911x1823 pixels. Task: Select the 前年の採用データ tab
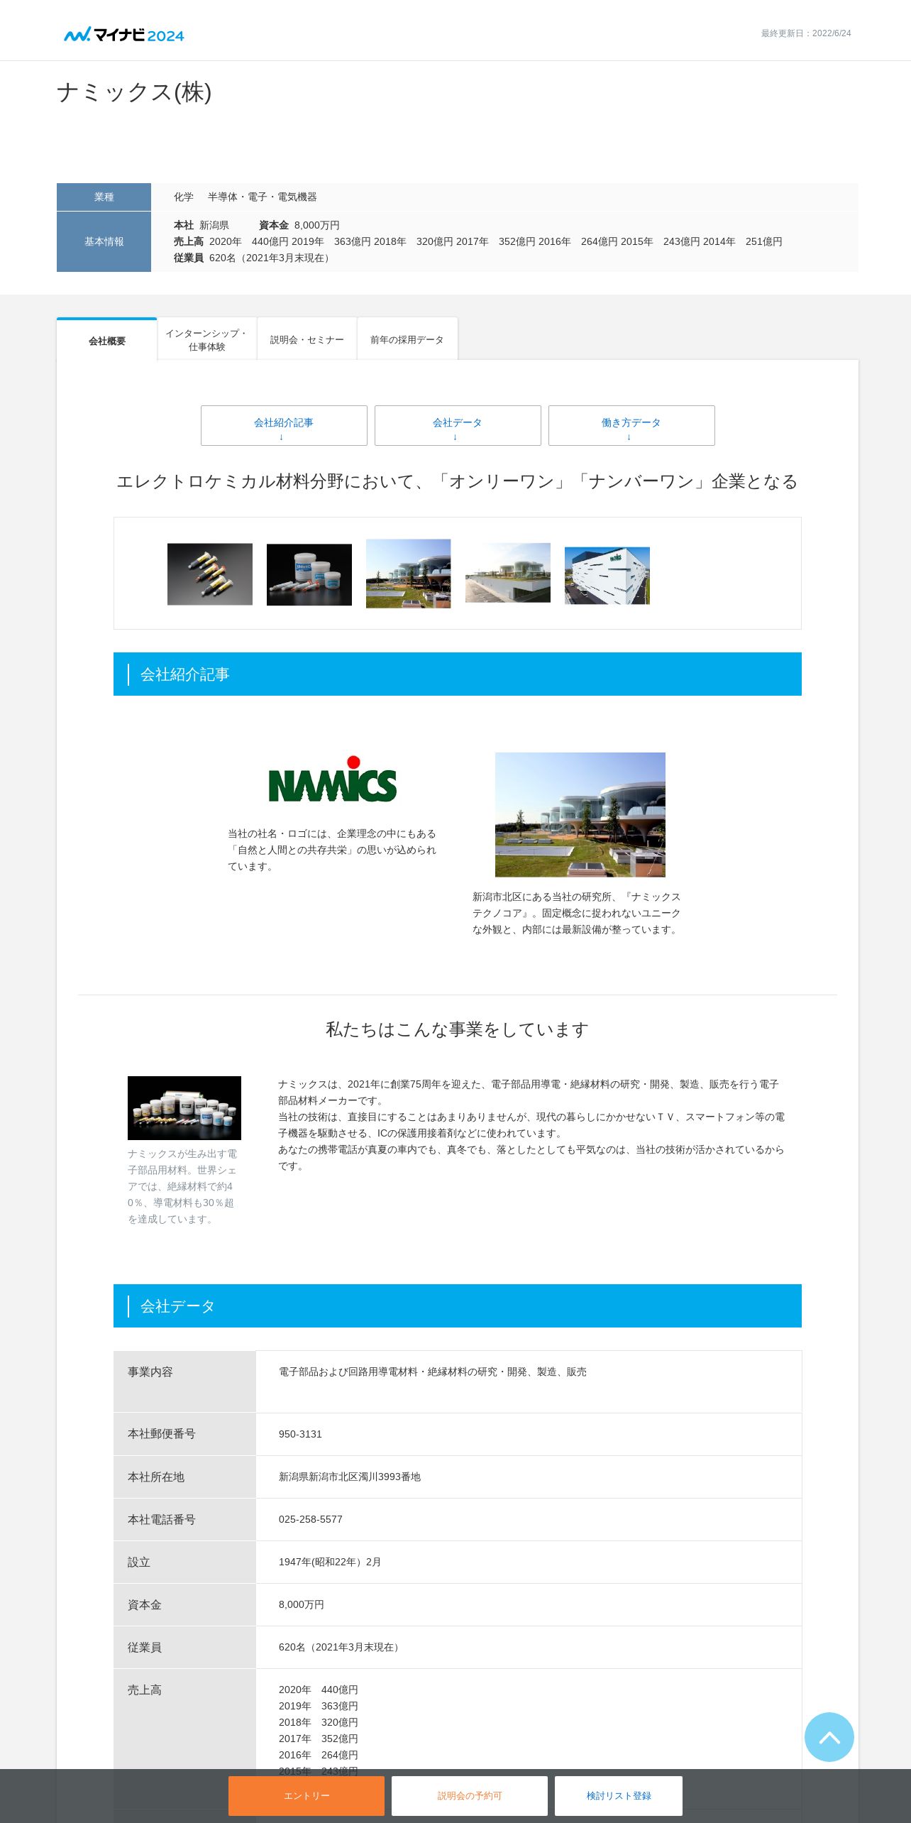(407, 340)
